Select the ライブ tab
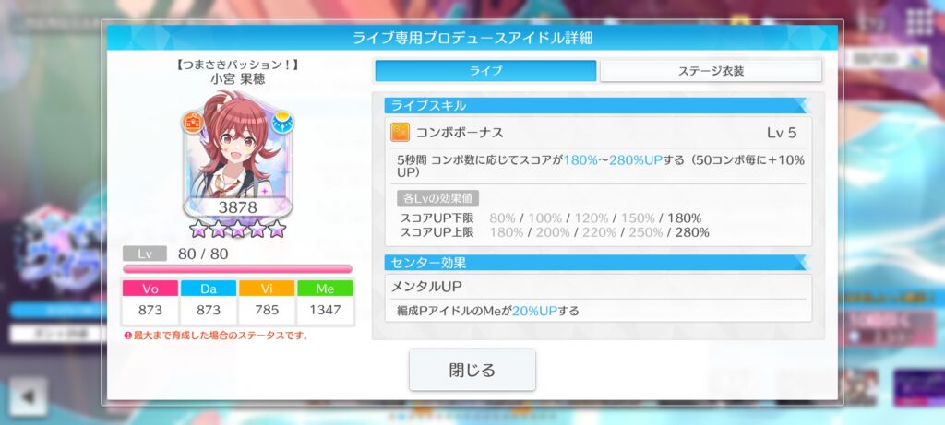 point(485,70)
